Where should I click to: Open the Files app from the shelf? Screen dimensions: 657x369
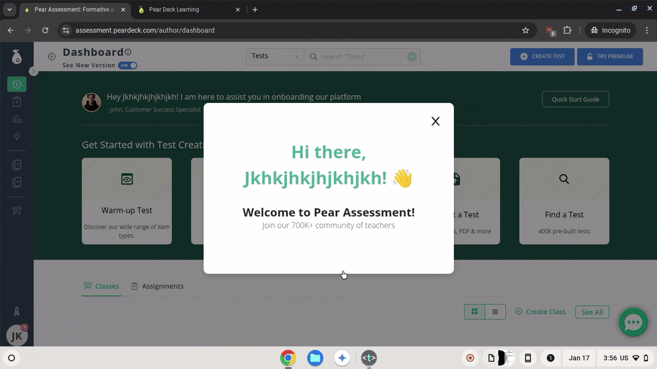[315, 358]
